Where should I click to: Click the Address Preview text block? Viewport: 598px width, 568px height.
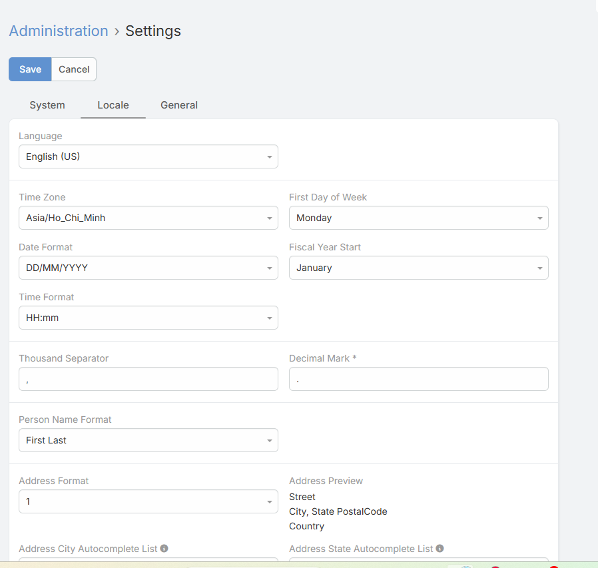(338, 511)
